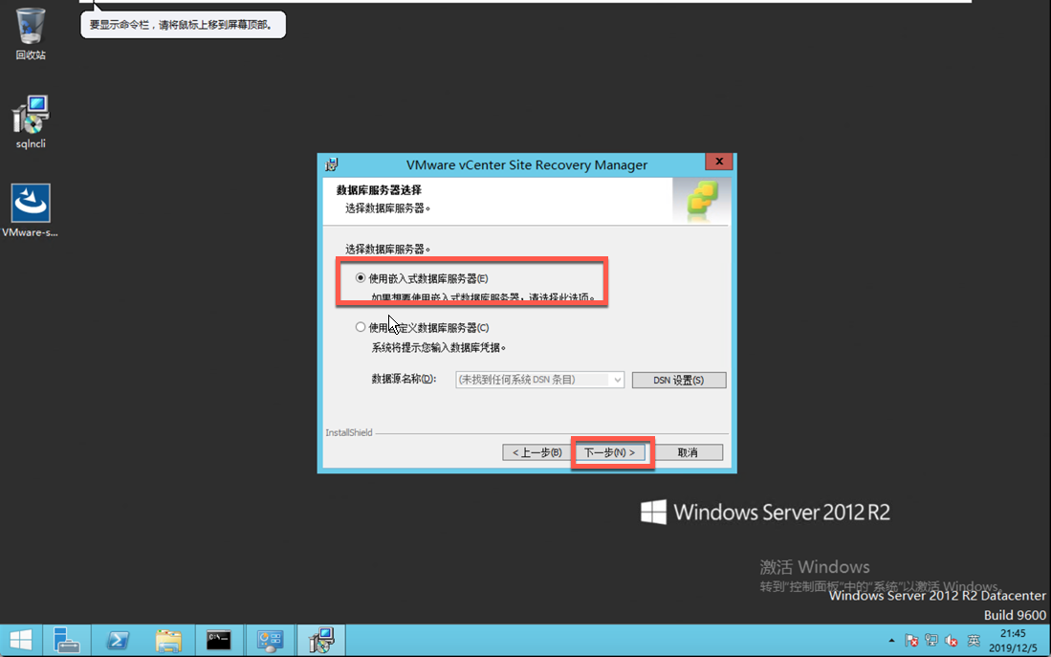Show hidden tray icons arrow
1051x657 pixels.
coord(891,641)
